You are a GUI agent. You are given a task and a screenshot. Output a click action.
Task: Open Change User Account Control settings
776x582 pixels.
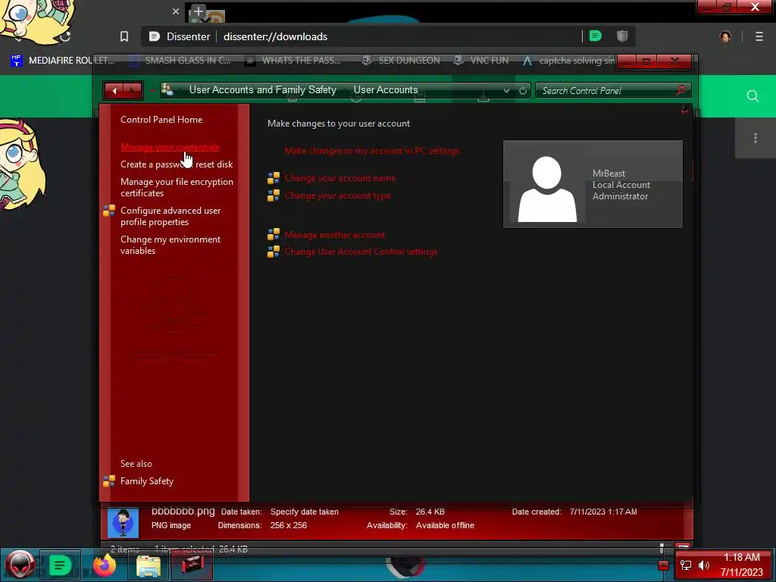coord(361,252)
